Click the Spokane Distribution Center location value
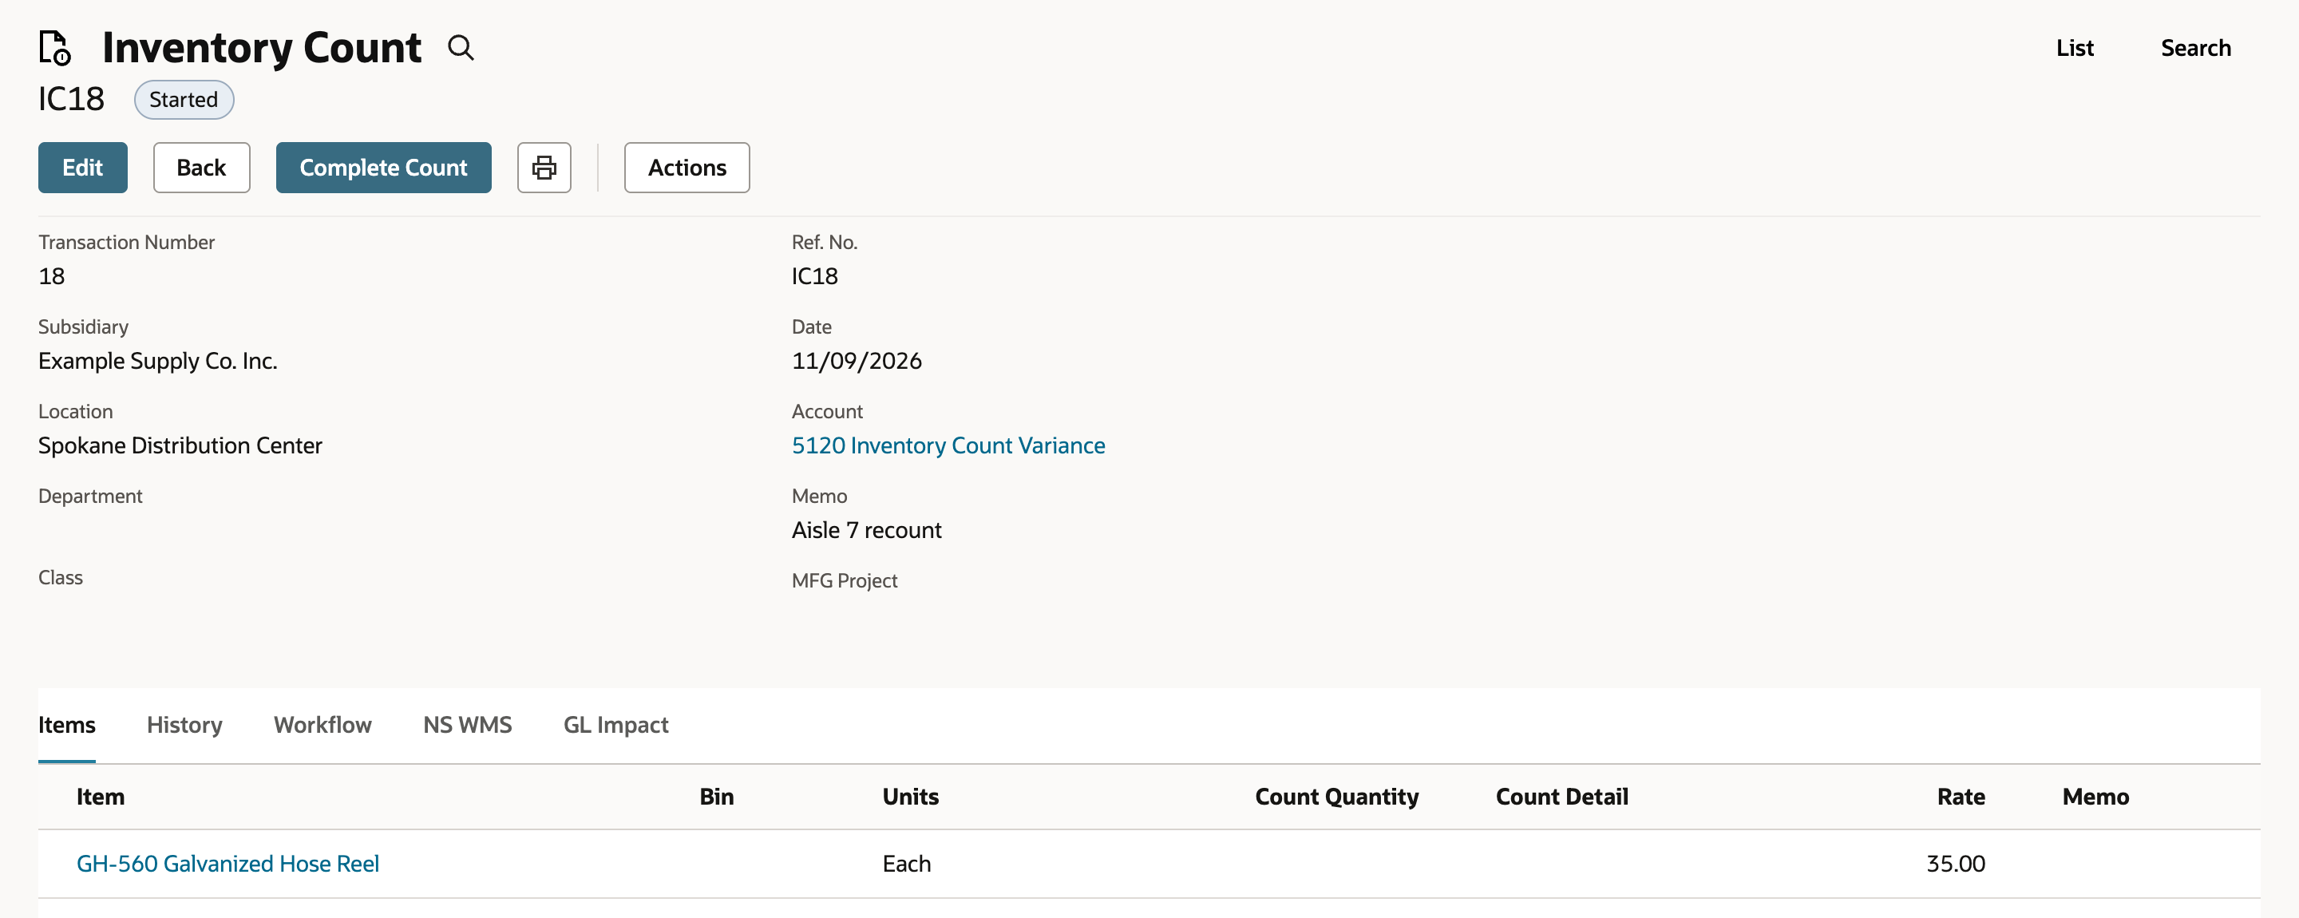This screenshot has height=918, width=2299. tap(180, 445)
